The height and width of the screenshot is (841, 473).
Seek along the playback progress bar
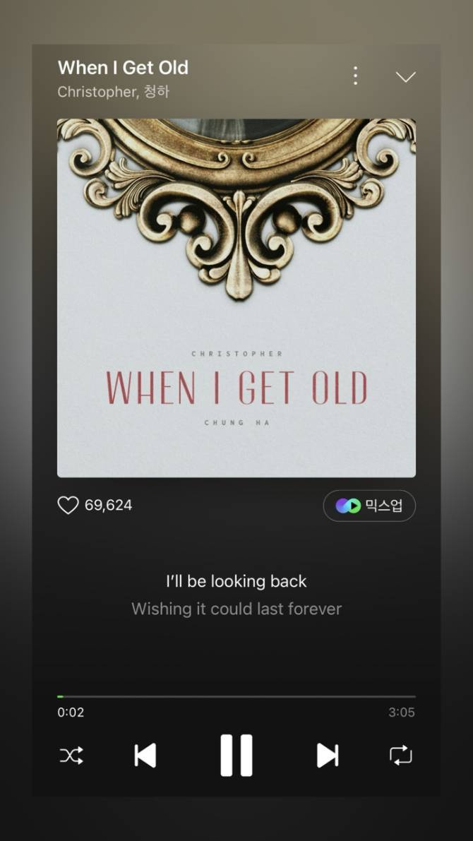pos(236,697)
